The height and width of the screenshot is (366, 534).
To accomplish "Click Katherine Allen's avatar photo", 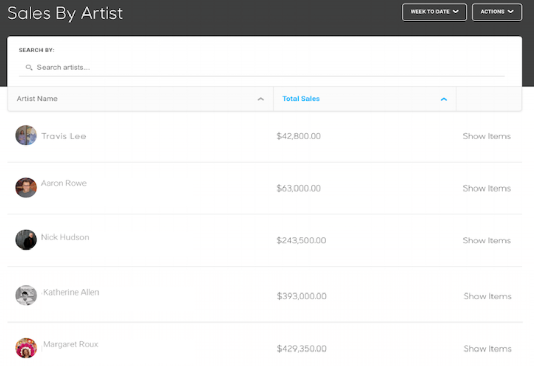I will coord(26,295).
